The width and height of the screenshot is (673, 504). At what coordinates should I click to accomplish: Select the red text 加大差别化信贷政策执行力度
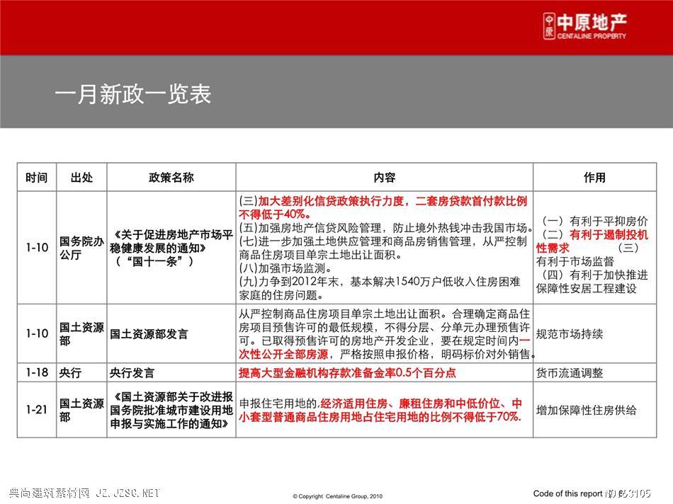tap(331, 201)
